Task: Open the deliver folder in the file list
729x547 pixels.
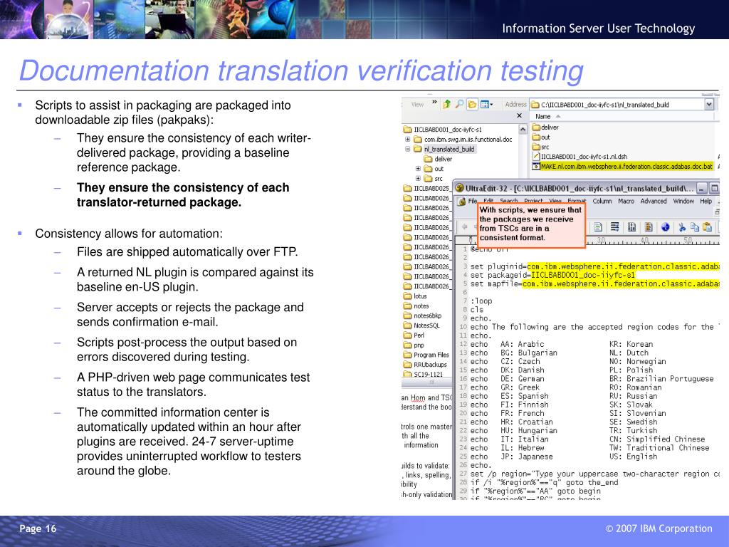Action: (545, 127)
